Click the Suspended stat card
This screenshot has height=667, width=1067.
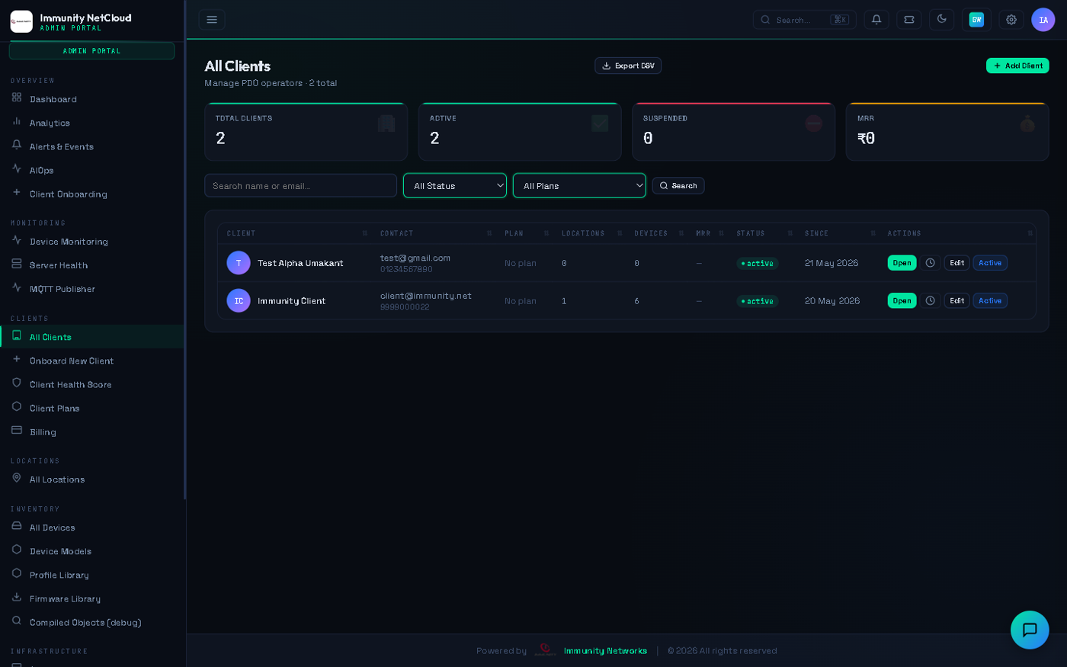(x=733, y=132)
